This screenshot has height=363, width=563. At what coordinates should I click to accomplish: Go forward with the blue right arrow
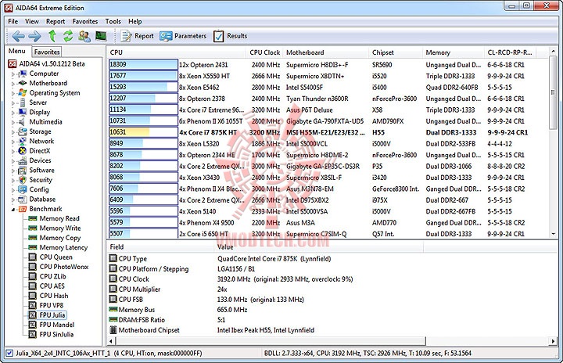(x=35, y=36)
